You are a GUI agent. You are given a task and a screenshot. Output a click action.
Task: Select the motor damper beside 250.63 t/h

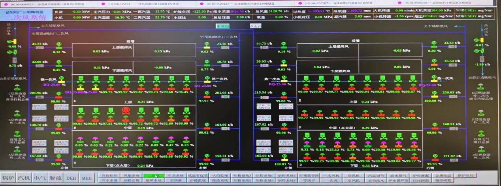coord(434,93)
